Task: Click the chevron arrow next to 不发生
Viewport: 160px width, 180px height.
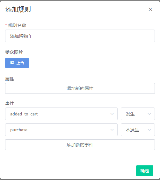Action: click(149, 130)
